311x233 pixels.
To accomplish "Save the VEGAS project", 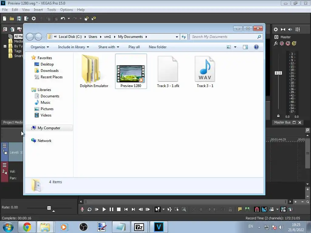I will click(19, 19).
